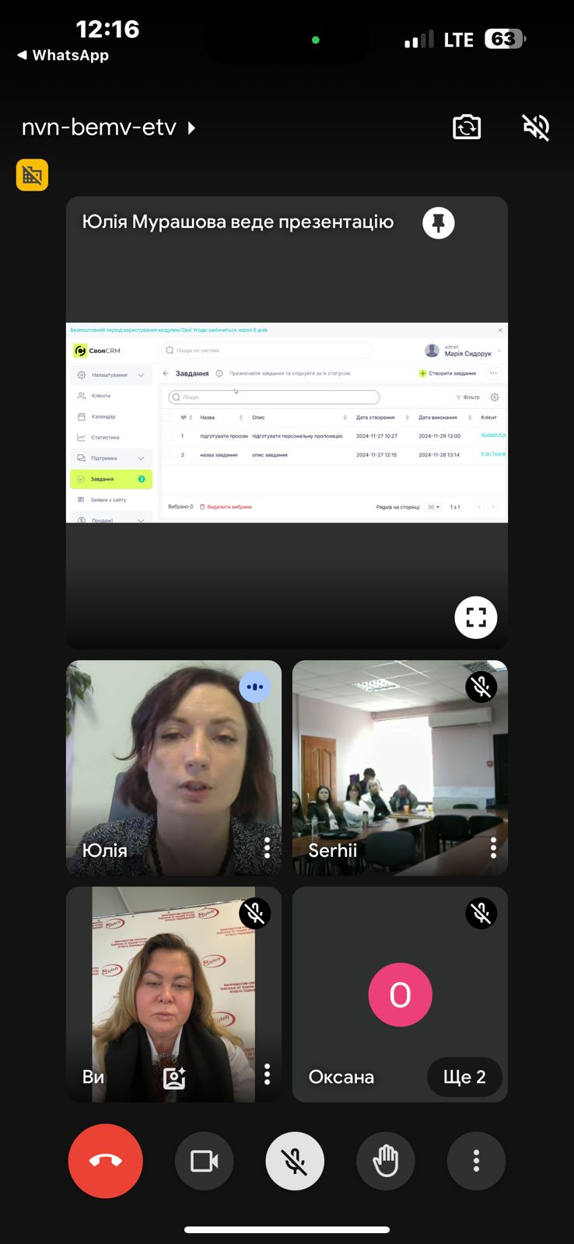Expand the presentation to fullscreen
This screenshot has width=574, height=1244.
coord(476,617)
